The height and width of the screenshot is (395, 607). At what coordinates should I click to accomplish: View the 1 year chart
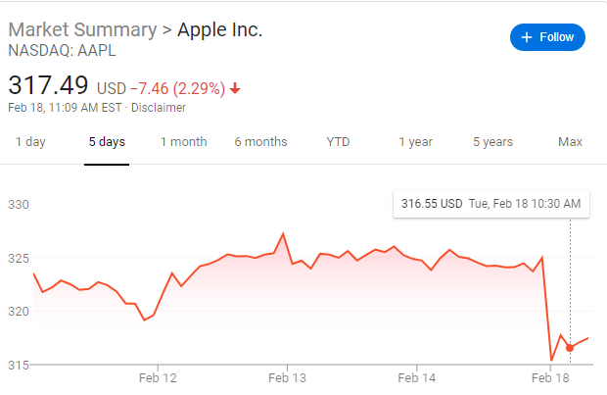pos(415,142)
